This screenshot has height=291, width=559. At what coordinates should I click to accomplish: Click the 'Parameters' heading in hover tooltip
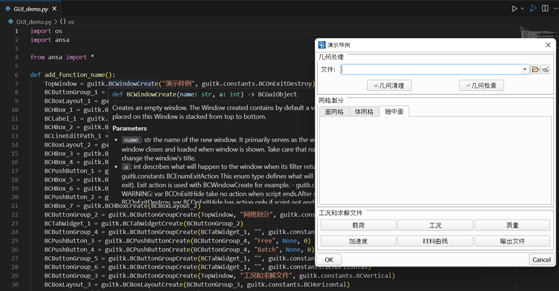(x=130, y=128)
